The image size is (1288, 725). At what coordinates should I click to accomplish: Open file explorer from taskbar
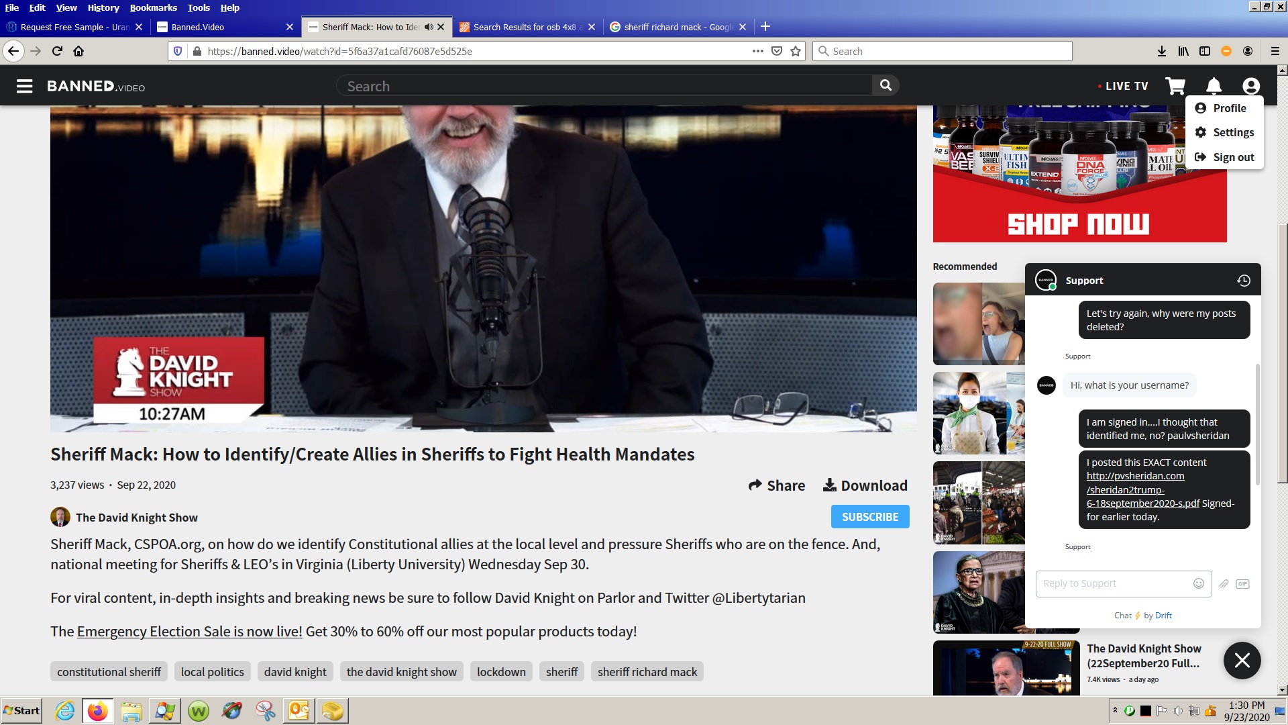131,711
